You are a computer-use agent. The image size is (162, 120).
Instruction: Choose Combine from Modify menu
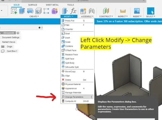[77, 46]
